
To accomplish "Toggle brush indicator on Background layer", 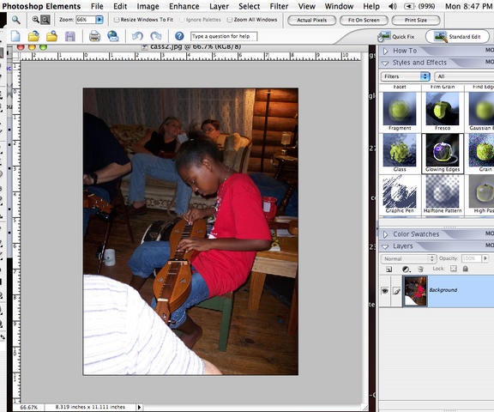I will 396,291.
